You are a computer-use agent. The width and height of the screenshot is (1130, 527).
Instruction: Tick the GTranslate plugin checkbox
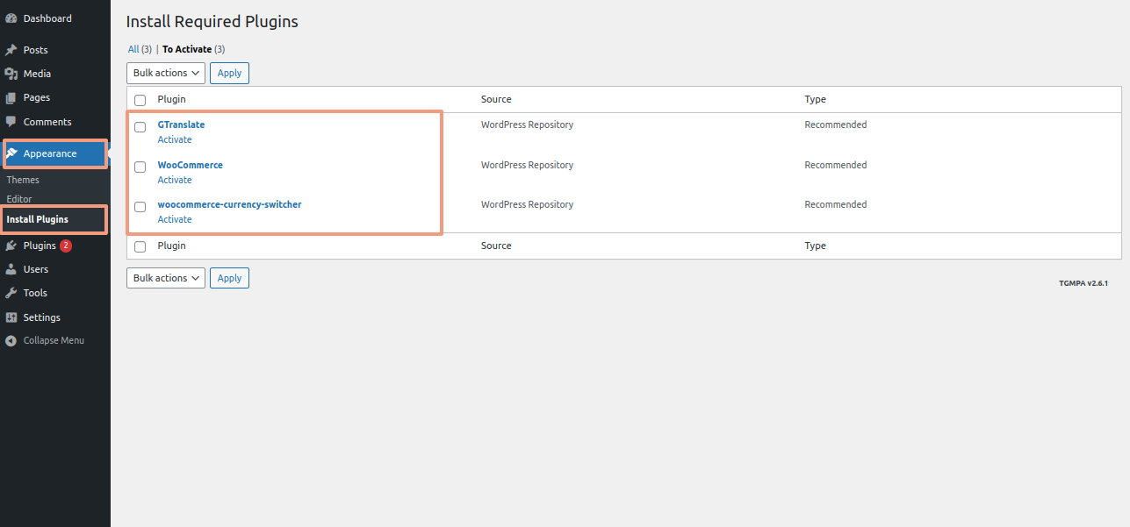140,127
